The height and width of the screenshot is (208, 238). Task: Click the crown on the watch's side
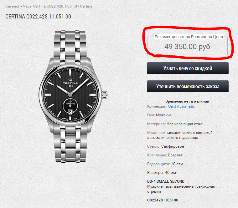pyautogui.click(x=106, y=94)
